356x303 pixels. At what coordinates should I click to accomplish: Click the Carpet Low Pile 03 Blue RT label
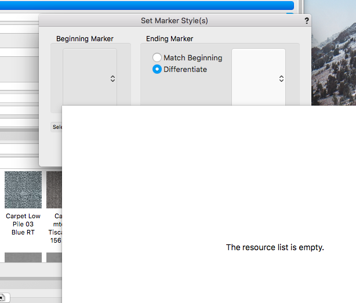tap(23, 224)
